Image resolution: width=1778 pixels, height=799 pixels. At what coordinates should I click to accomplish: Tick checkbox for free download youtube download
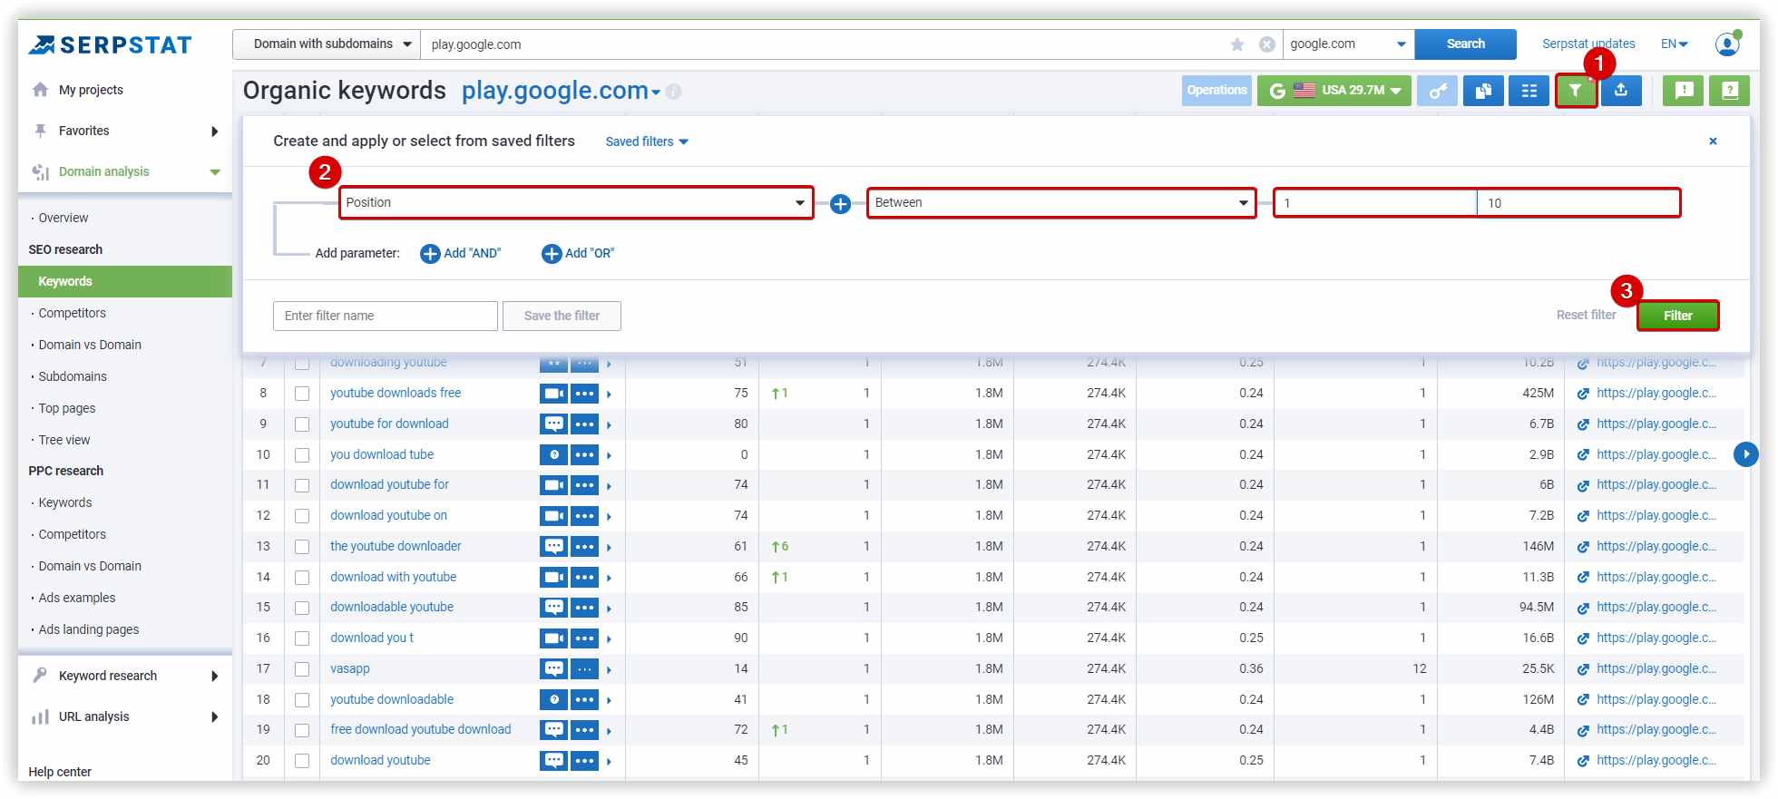(302, 730)
